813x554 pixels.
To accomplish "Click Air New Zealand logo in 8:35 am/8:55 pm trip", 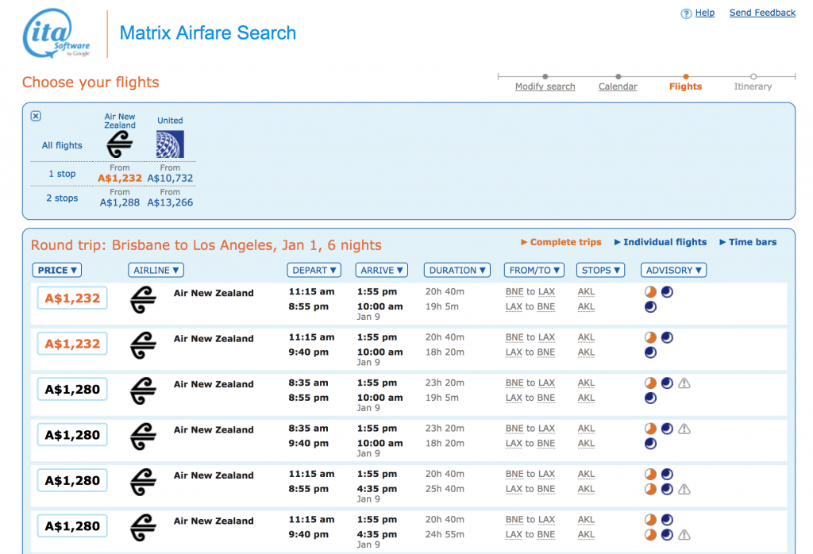I will click(x=143, y=390).
